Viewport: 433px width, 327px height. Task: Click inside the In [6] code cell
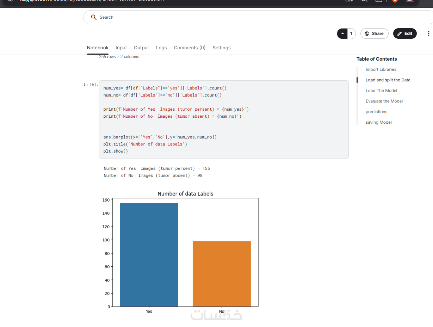click(x=224, y=119)
